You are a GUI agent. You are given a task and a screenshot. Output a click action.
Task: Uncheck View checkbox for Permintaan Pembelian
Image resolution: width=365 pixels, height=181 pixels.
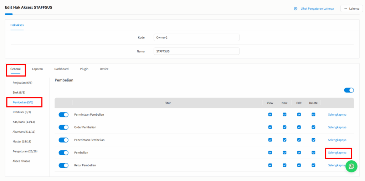(x=270, y=115)
